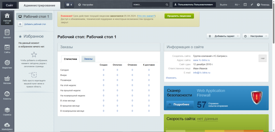Image resolution: width=275 pixels, height=132 pixels.
Task: Open the Сайты calendar icon section
Action: (7, 49)
